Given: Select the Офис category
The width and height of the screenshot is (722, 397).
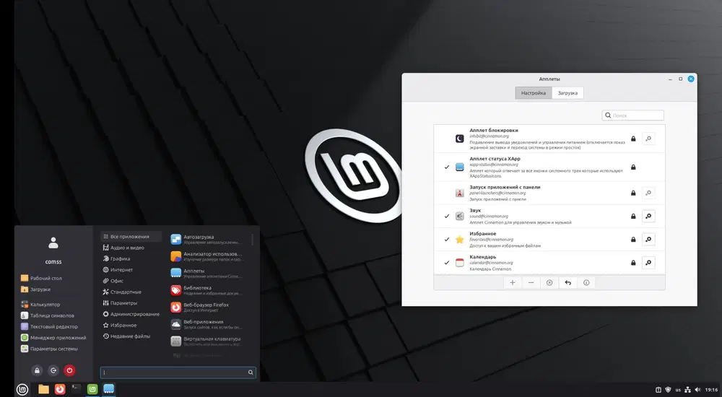Looking at the screenshot, I should click(131, 281).
